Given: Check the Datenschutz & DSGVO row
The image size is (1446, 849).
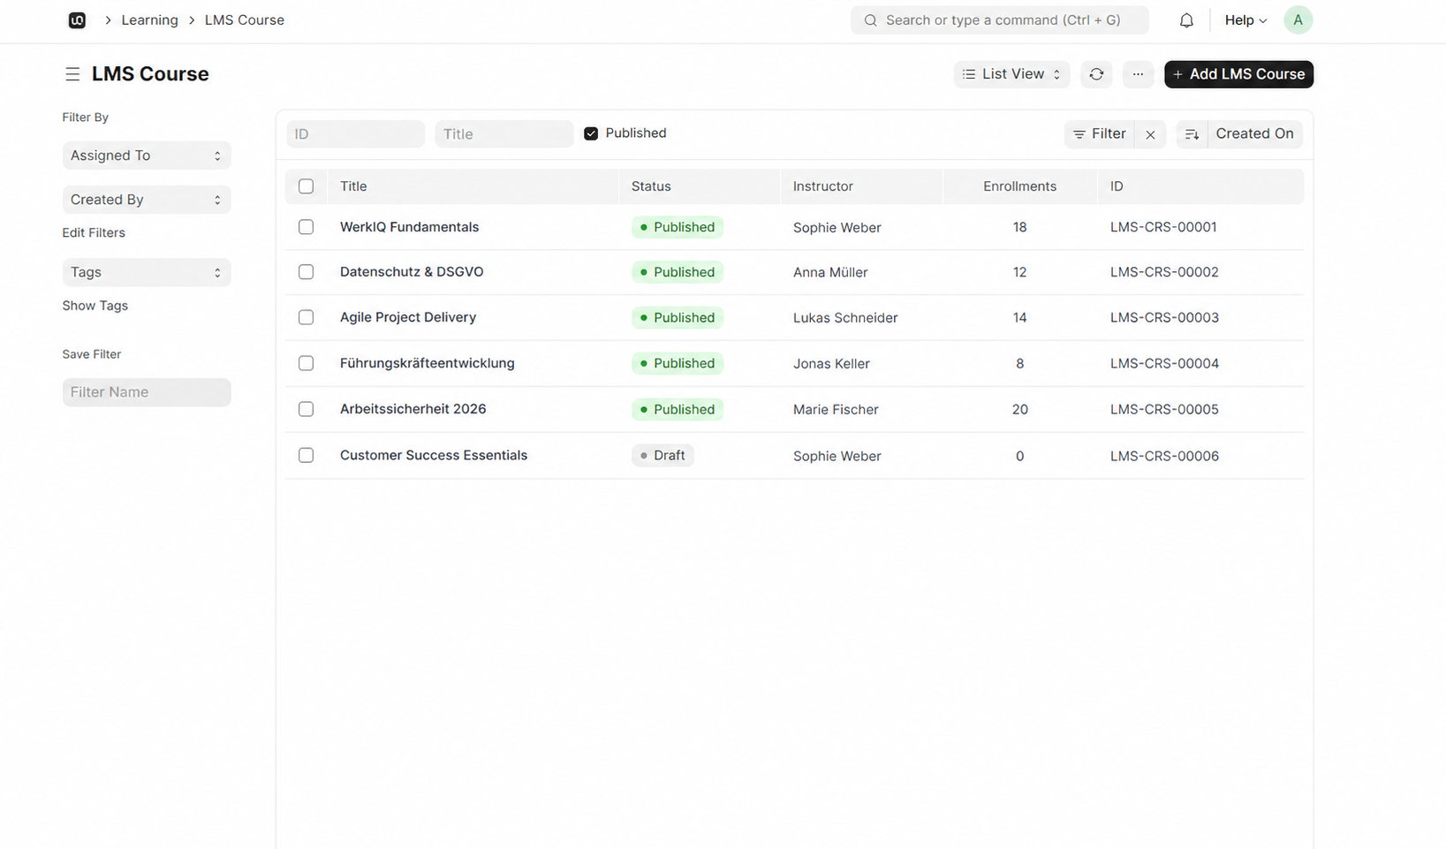Looking at the screenshot, I should [306, 272].
